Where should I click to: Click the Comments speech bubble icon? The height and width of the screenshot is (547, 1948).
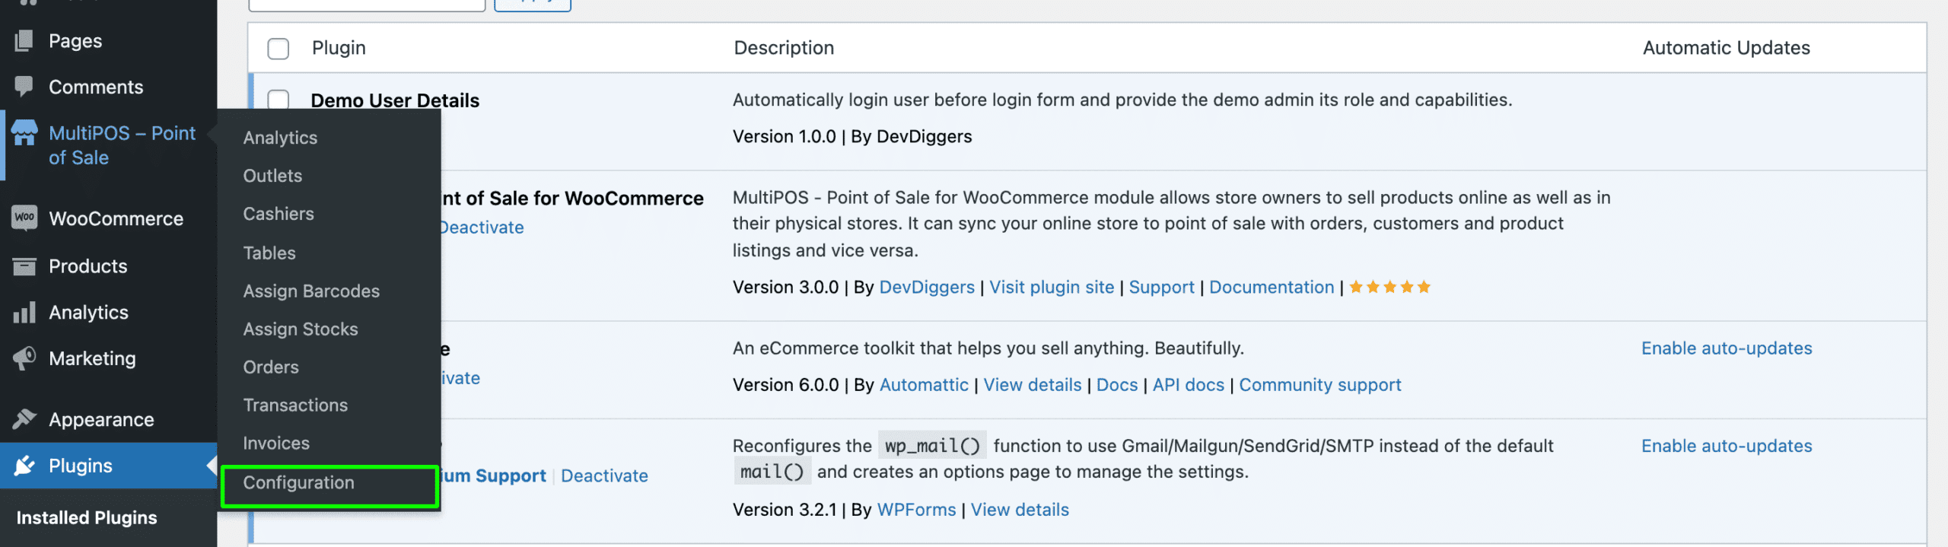pos(24,86)
